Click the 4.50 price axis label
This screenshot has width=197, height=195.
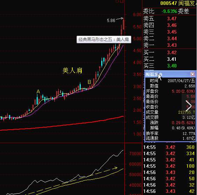click(137, 51)
